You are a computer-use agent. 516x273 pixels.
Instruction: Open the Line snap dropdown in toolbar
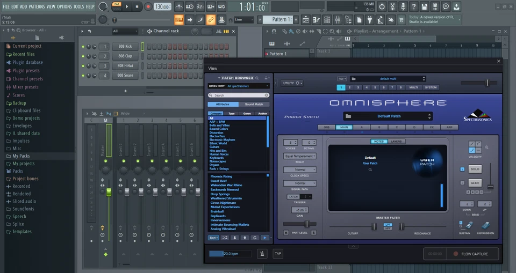(x=244, y=20)
